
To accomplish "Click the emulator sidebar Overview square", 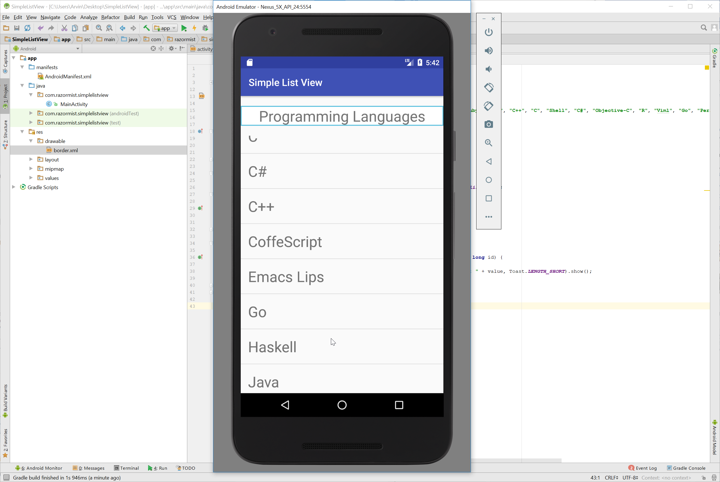I will (488, 198).
